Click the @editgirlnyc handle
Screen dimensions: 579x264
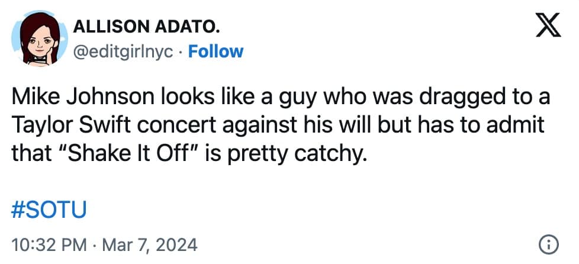coord(123,51)
